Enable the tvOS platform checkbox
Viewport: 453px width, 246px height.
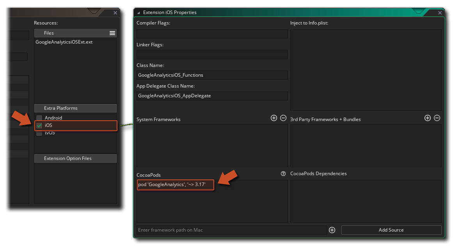click(x=39, y=133)
